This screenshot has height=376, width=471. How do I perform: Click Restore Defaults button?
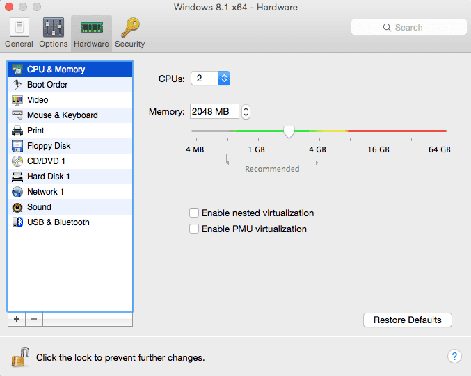point(407,320)
